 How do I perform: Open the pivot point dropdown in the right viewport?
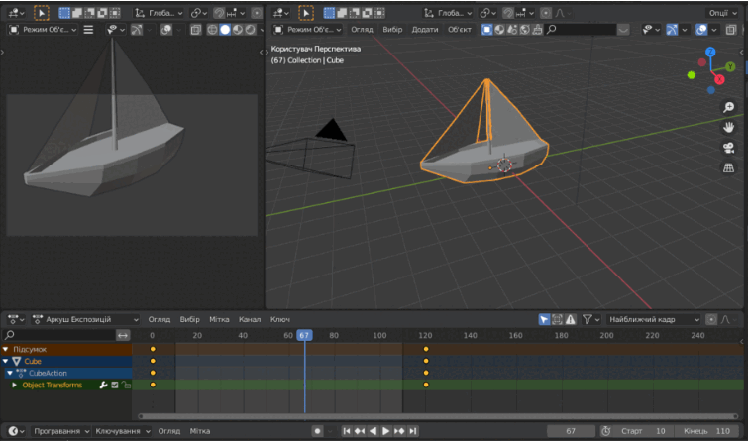point(488,13)
